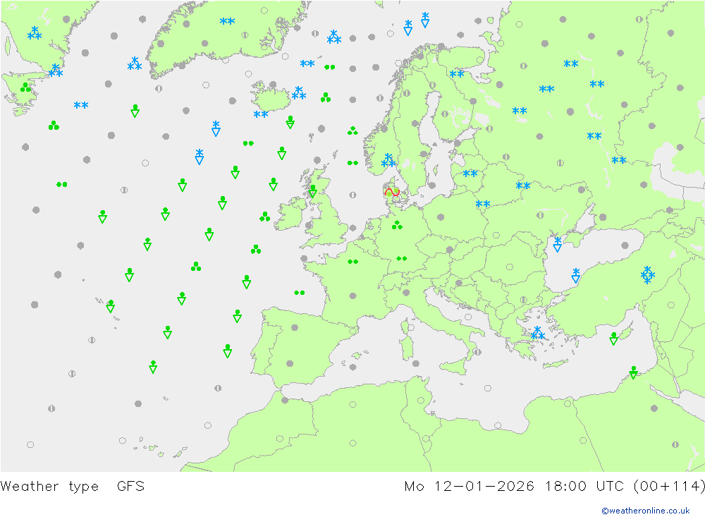The image size is (705, 517).
Task: Click the two-dot rain symbol over southern Germany
Action: coord(402,258)
